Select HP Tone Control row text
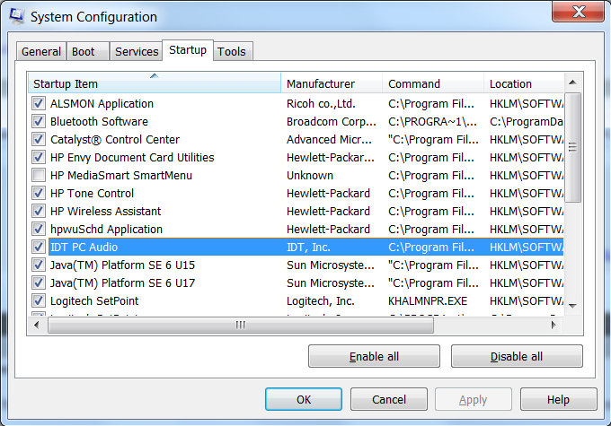 (92, 193)
